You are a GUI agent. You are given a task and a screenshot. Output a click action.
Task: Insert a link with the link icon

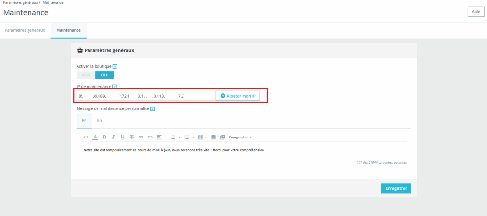[150, 137]
